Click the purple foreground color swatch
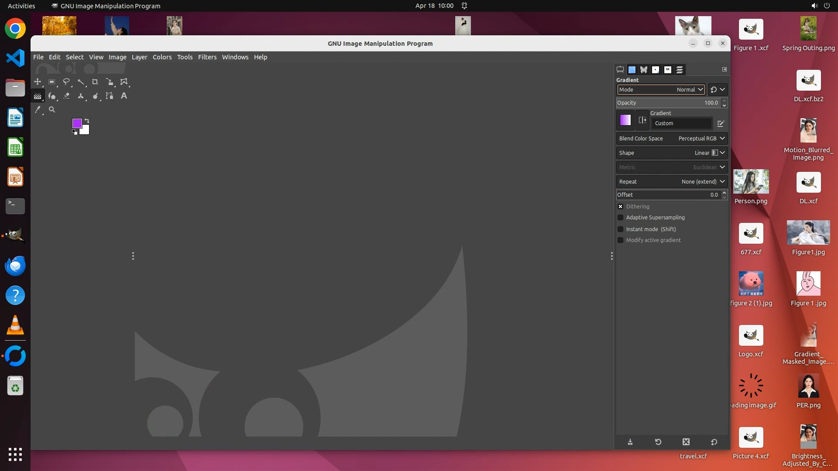This screenshot has height=471, width=838. point(76,123)
